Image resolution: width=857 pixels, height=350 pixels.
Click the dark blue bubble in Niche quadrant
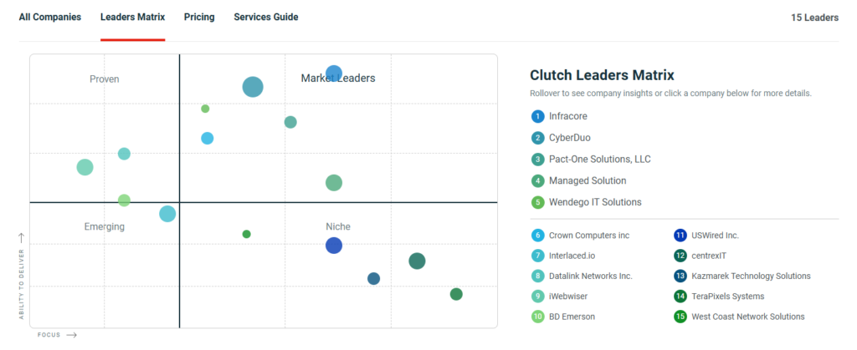334,246
